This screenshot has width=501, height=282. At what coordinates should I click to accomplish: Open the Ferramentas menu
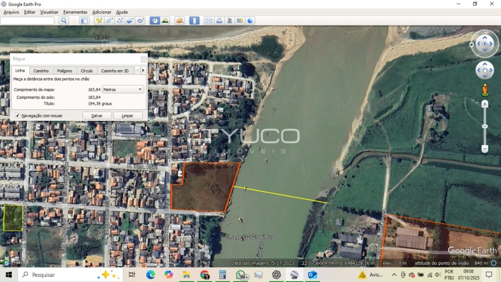pos(75,12)
